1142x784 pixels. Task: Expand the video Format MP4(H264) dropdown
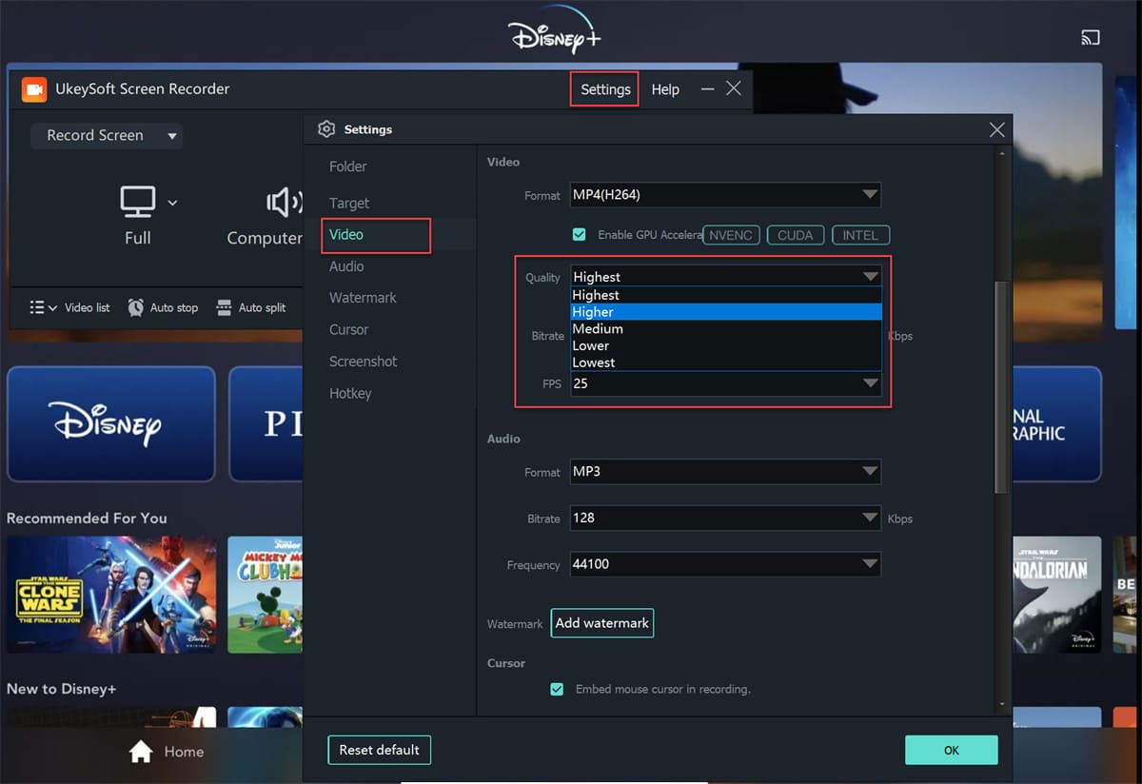[x=725, y=195]
